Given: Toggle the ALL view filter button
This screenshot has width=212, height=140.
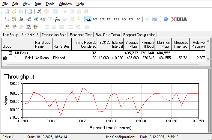Looking at the screenshot, I should [88, 19].
